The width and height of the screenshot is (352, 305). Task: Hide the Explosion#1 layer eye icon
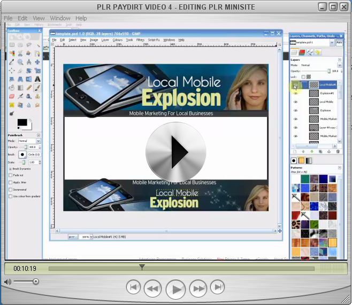(x=295, y=93)
